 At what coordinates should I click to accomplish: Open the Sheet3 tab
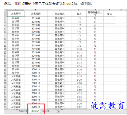coord(46,111)
